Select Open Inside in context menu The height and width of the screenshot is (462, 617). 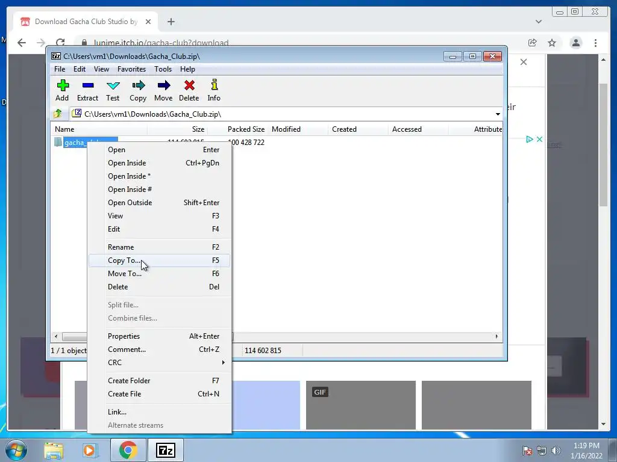(160, 163)
